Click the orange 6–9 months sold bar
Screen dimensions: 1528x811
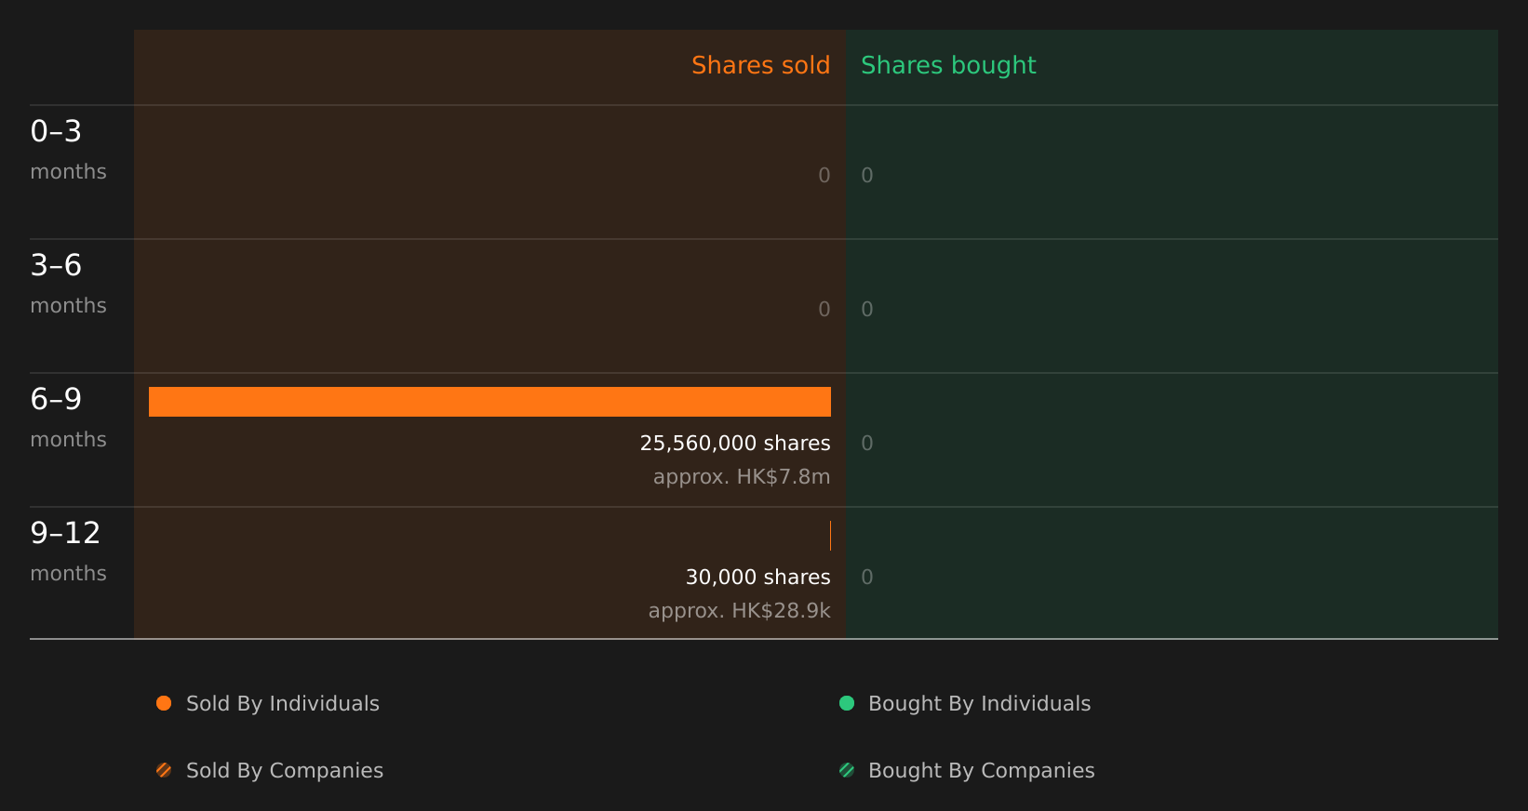pos(489,402)
